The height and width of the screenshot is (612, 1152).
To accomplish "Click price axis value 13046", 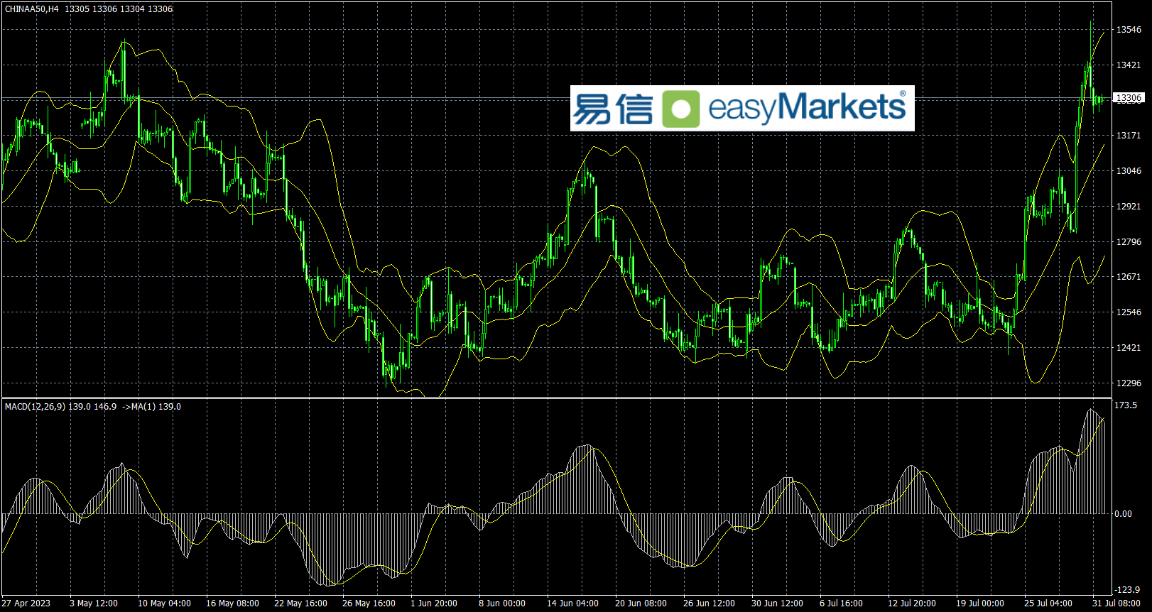I will tap(1129, 171).
